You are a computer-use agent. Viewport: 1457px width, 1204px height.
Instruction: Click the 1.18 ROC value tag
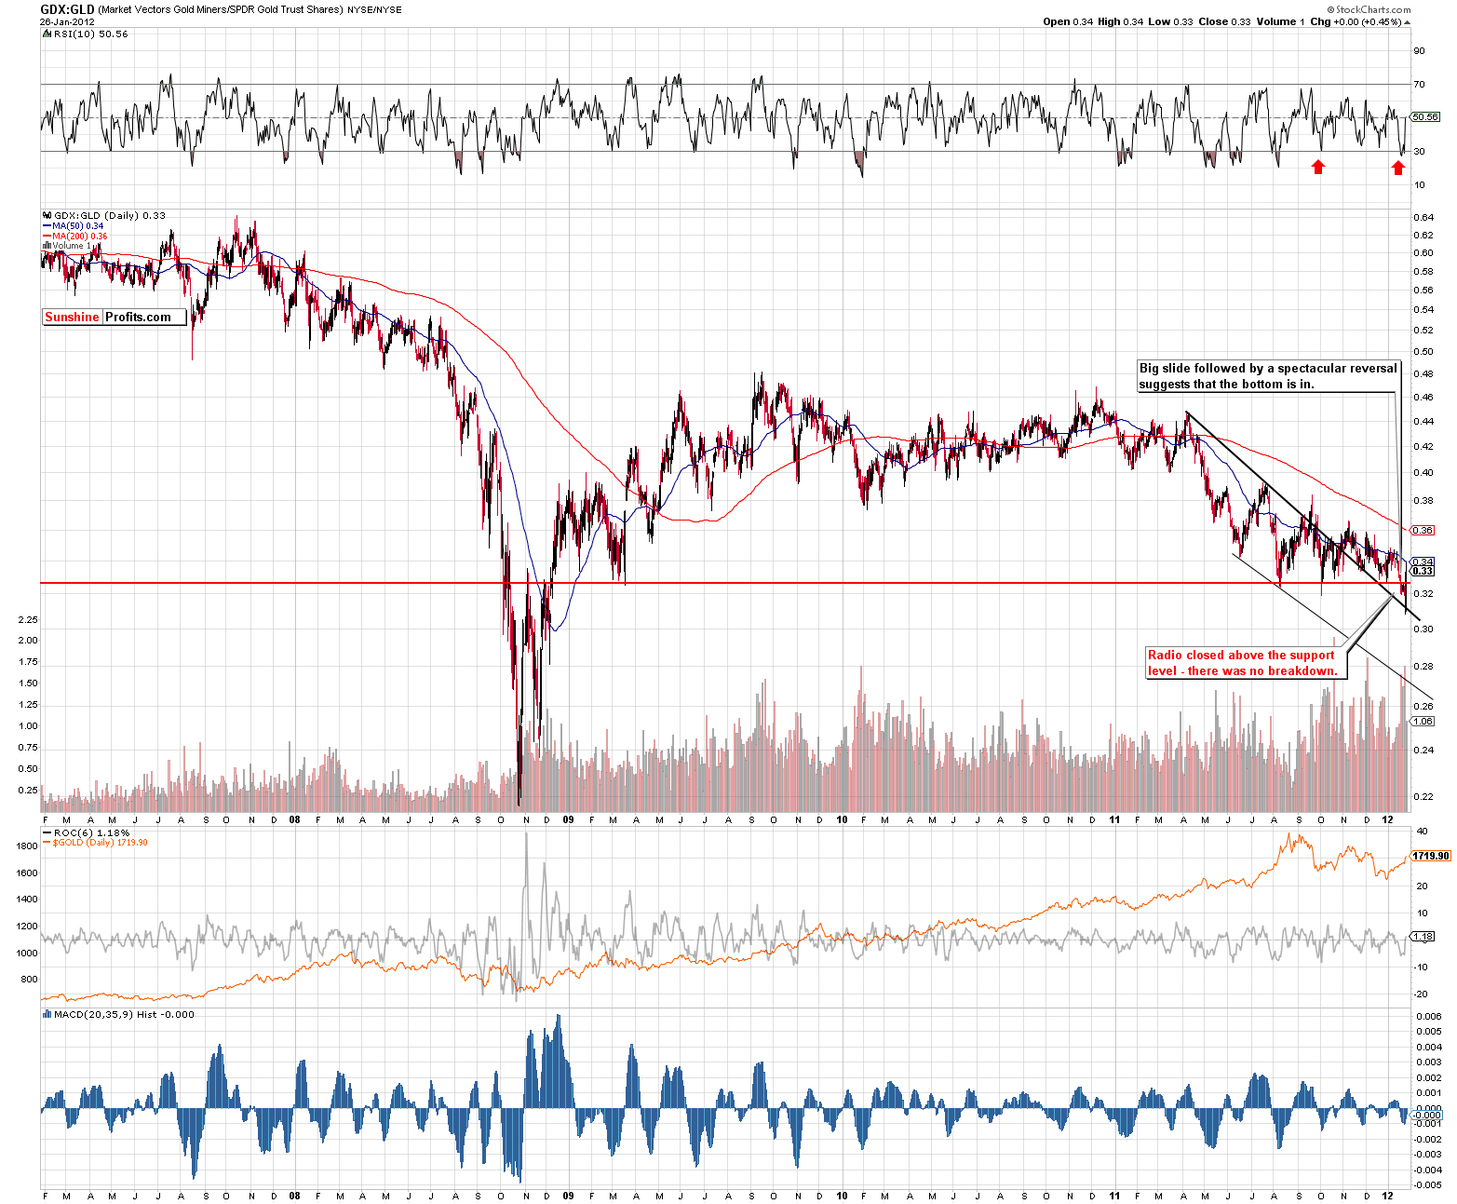pyautogui.click(x=1423, y=936)
